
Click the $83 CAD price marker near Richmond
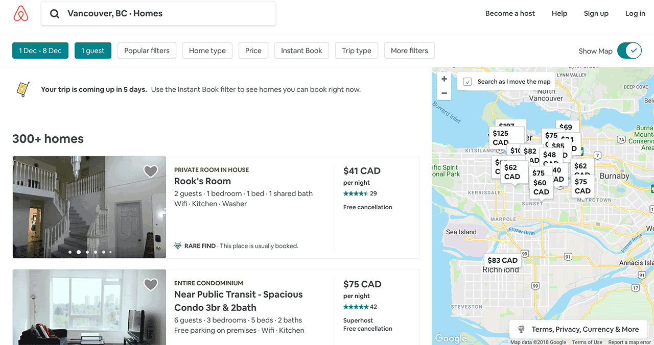pos(502,260)
